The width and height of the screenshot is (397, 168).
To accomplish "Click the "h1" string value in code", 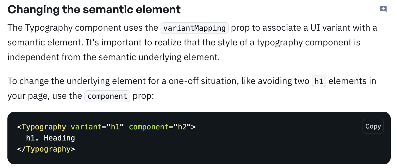I will 115,127.
